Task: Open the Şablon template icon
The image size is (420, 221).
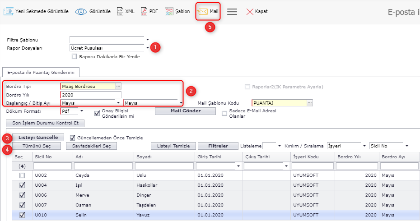Action: click(x=169, y=11)
